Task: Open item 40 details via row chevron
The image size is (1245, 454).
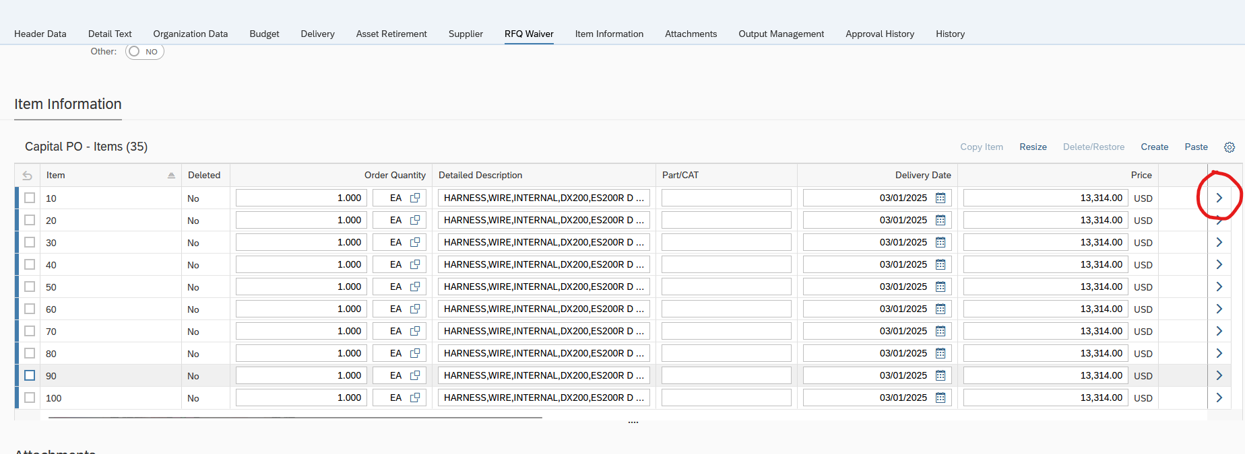Action: (1219, 264)
